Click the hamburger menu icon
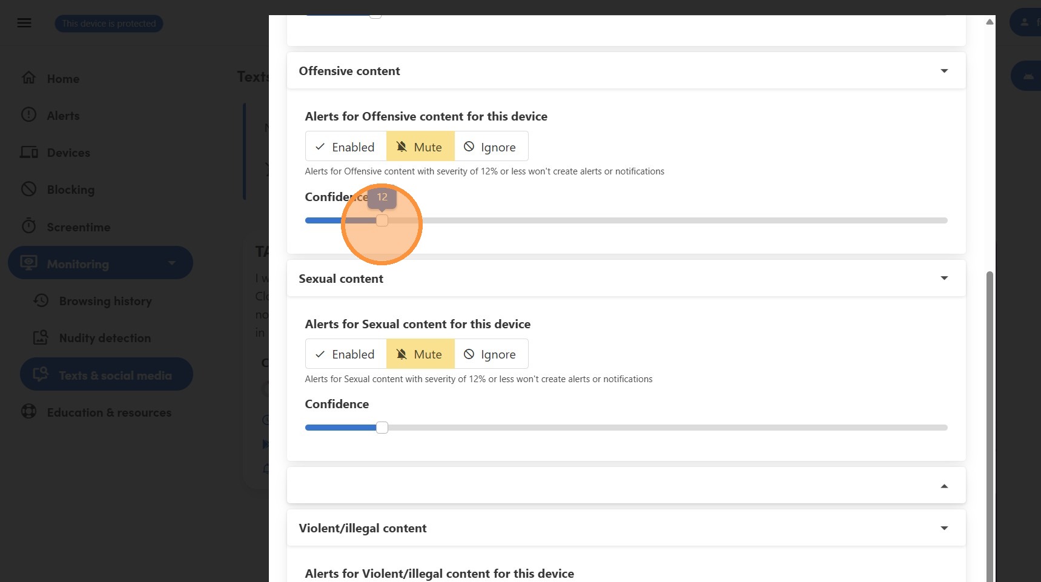This screenshot has height=582, width=1041. point(24,23)
